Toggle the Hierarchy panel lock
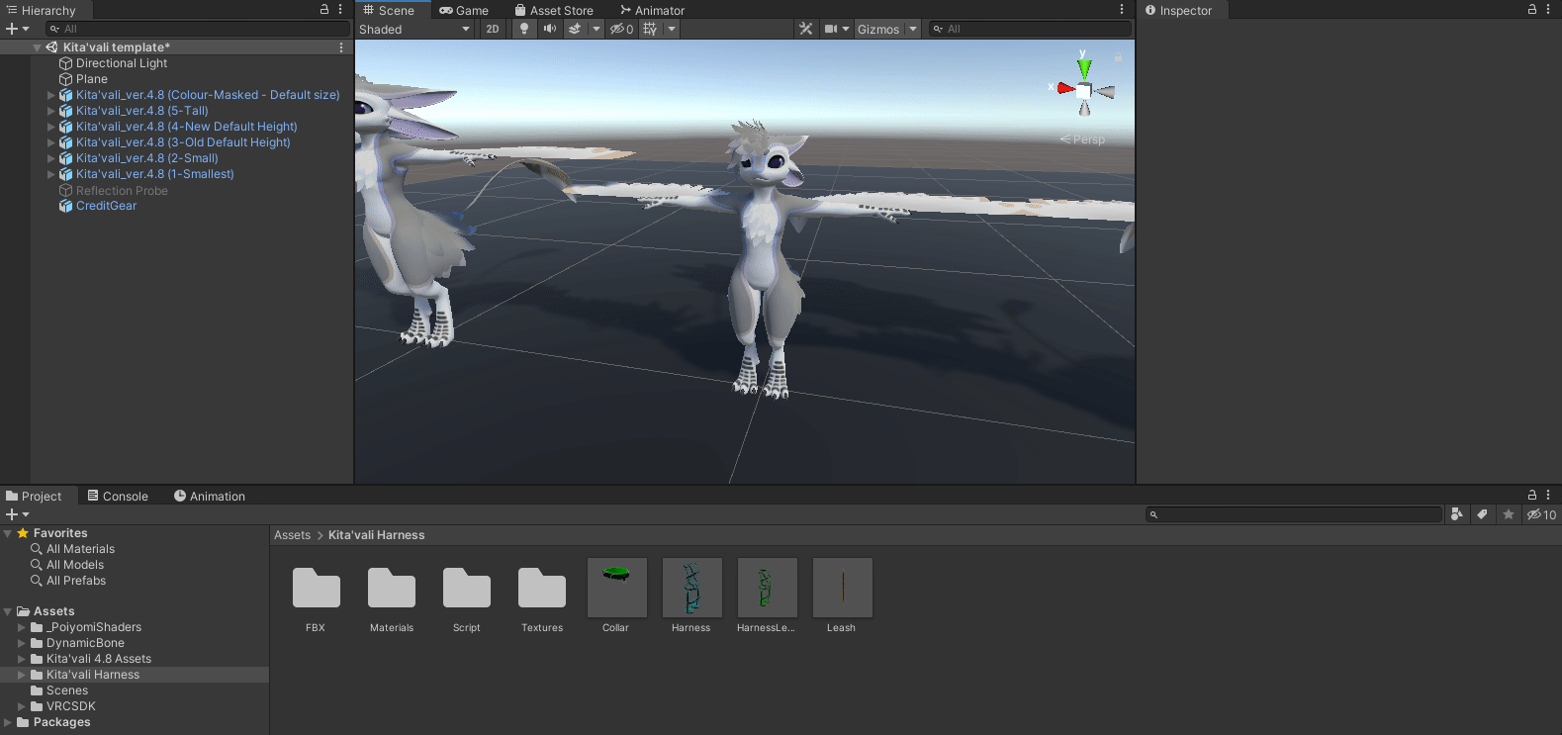1562x735 pixels. pyautogui.click(x=324, y=10)
